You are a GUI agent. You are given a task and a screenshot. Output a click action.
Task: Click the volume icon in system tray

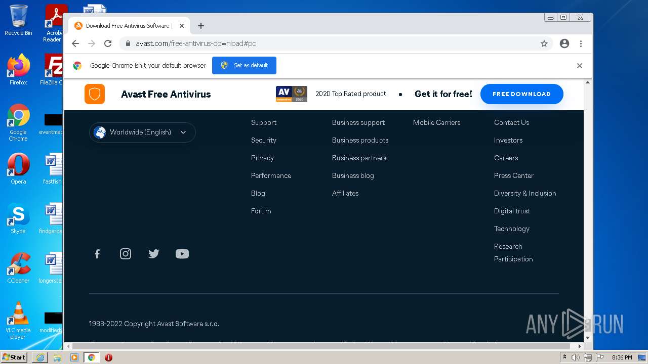click(x=576, y=357)
